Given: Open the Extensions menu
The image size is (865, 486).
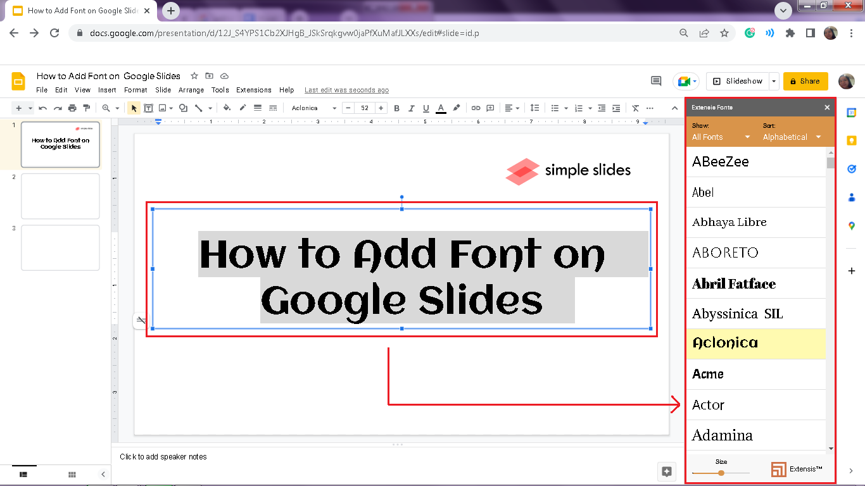Looking at the screenshot, I should click(x=253, y=90).
